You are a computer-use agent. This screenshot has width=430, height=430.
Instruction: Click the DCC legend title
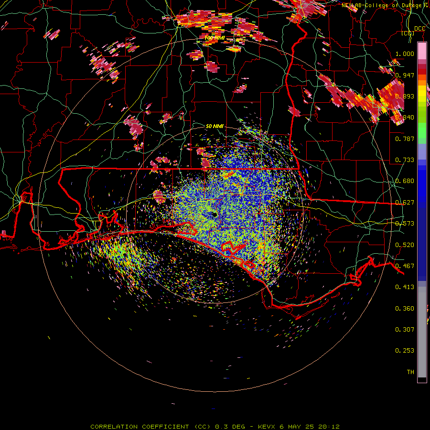tap(419, 29)
